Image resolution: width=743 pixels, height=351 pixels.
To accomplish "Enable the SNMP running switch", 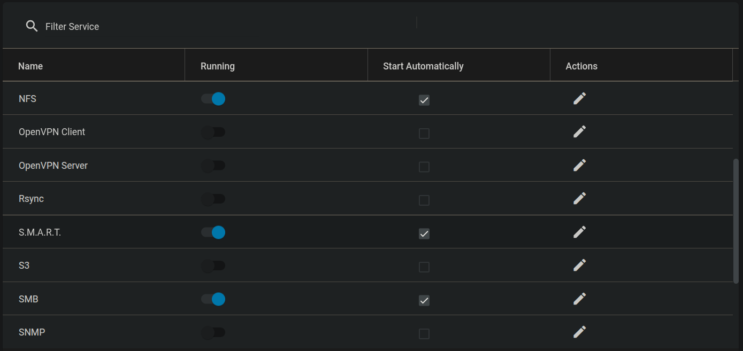I will coord(213,332).
